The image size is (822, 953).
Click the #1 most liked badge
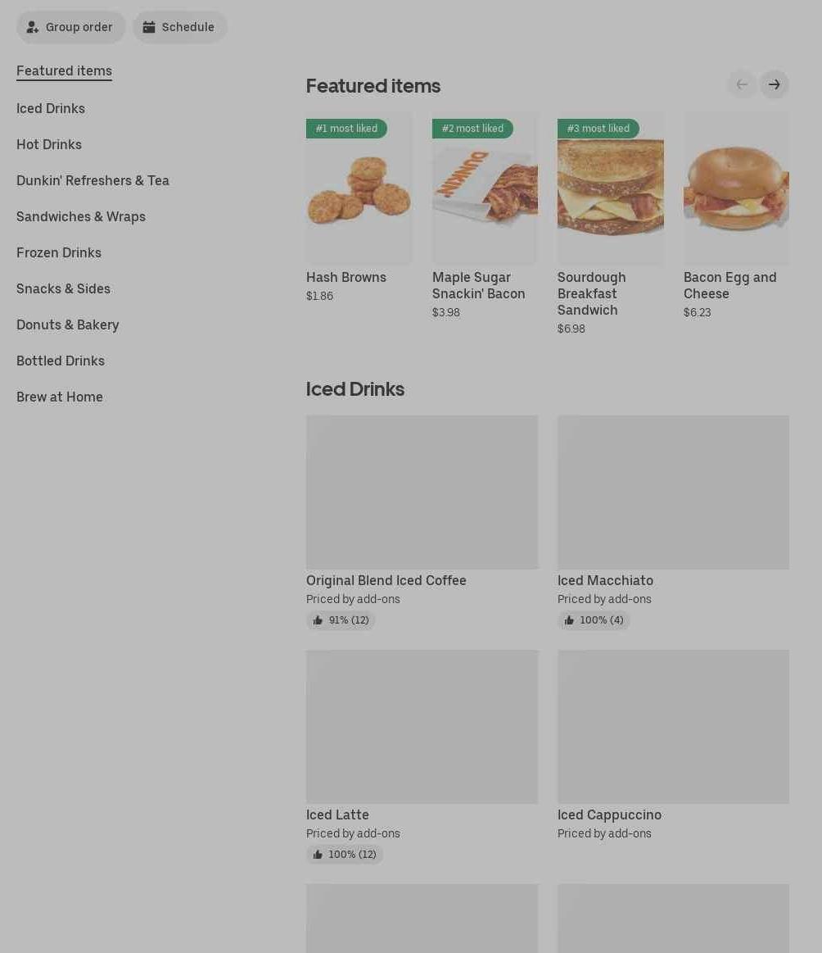click(346, 129)
